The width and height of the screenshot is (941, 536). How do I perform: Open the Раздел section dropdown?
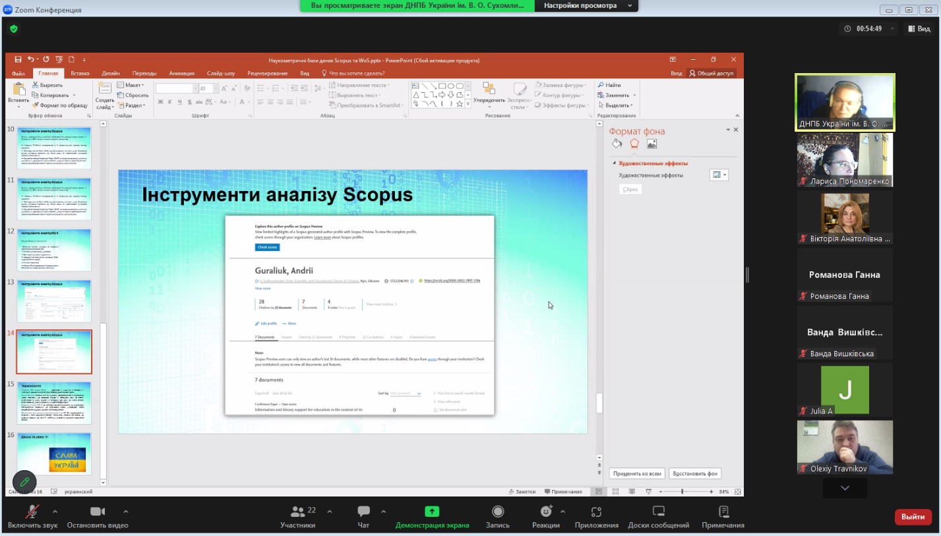pyautogui.click(x=131, y=105)
